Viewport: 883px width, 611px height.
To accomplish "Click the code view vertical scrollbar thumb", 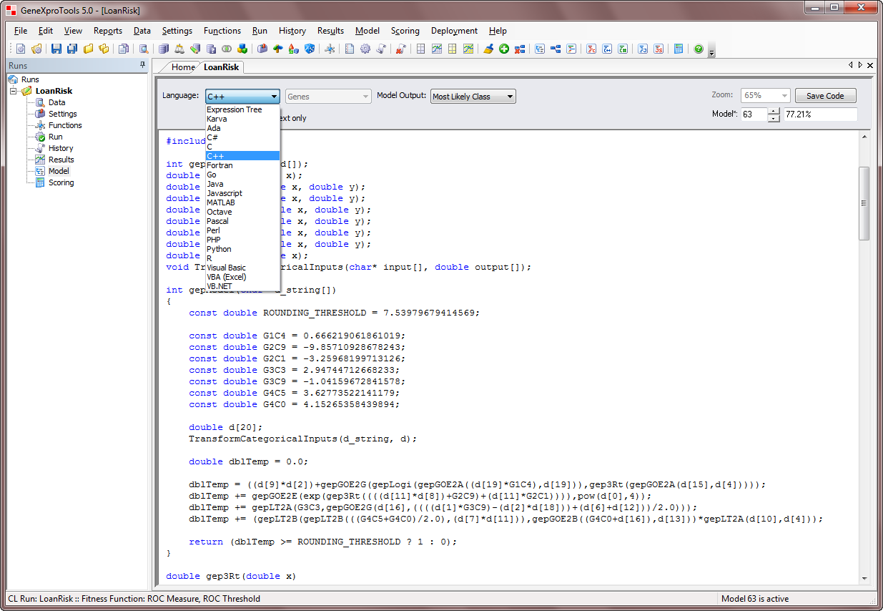I will coord(864,203).
